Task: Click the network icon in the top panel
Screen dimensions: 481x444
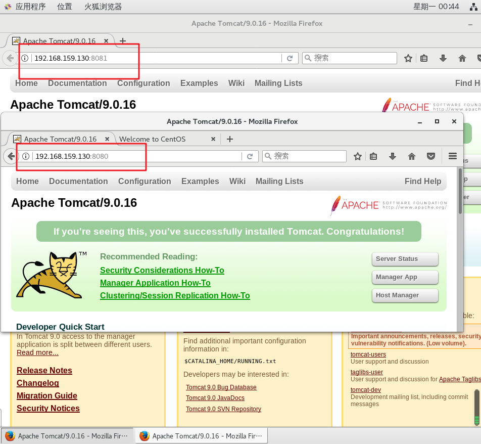Action: click(x=473, y=7)
